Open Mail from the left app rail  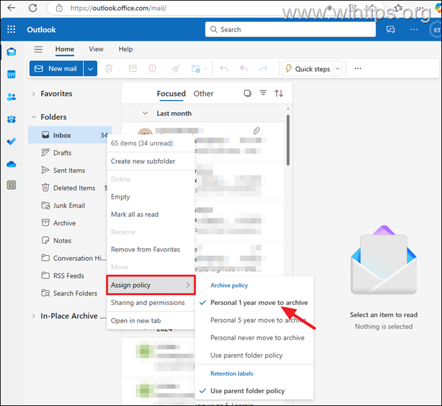tap(11, 52)
